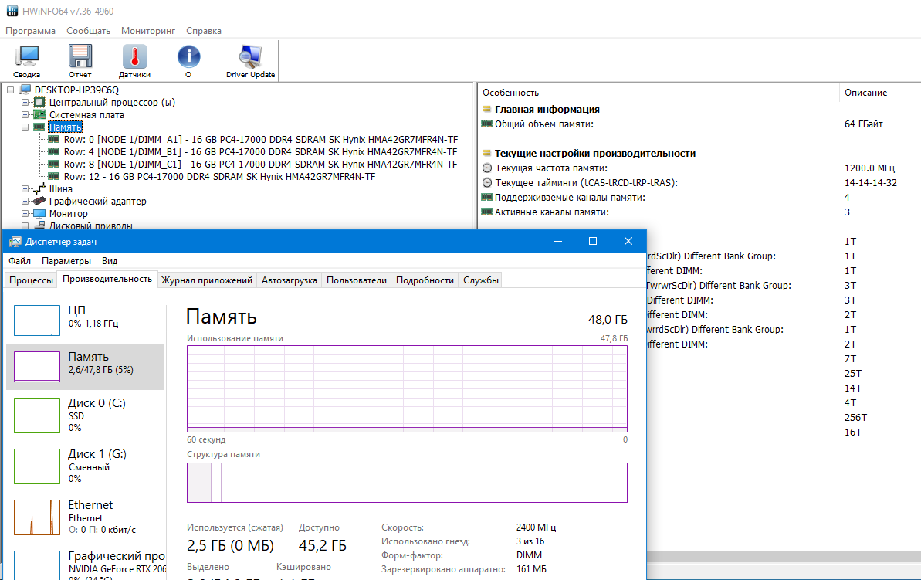Click the Текущая частота памяти row

tap(699, 168)
